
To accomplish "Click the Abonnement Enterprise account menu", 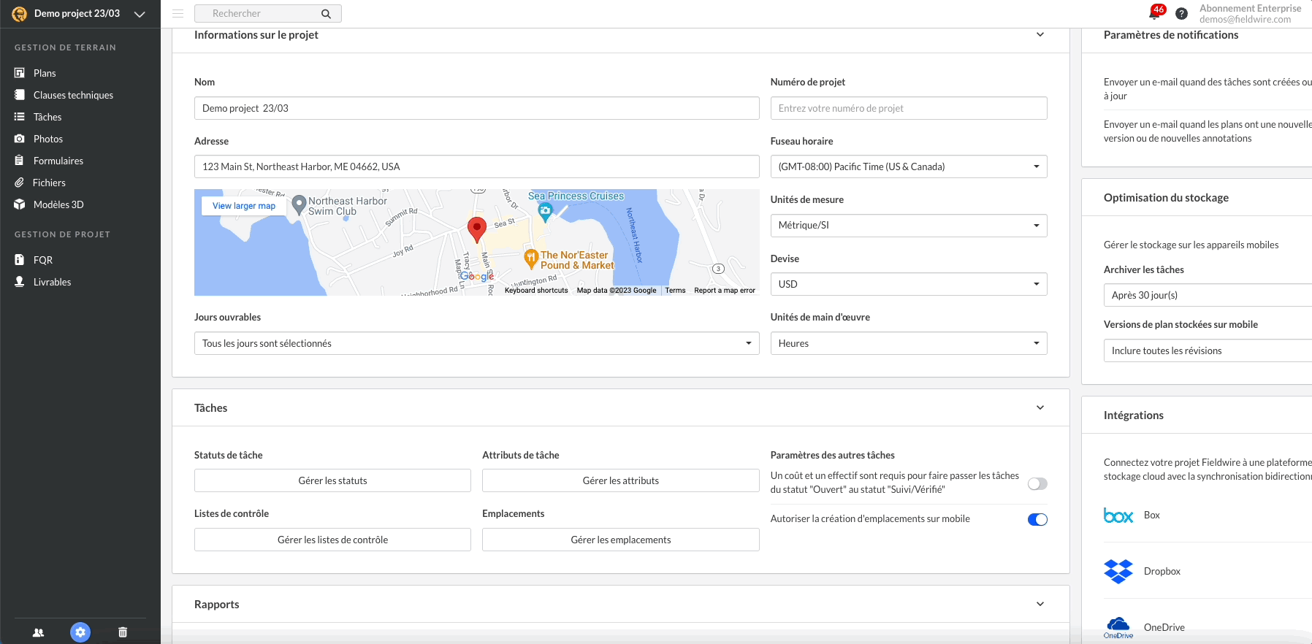I will point(1250,14).
